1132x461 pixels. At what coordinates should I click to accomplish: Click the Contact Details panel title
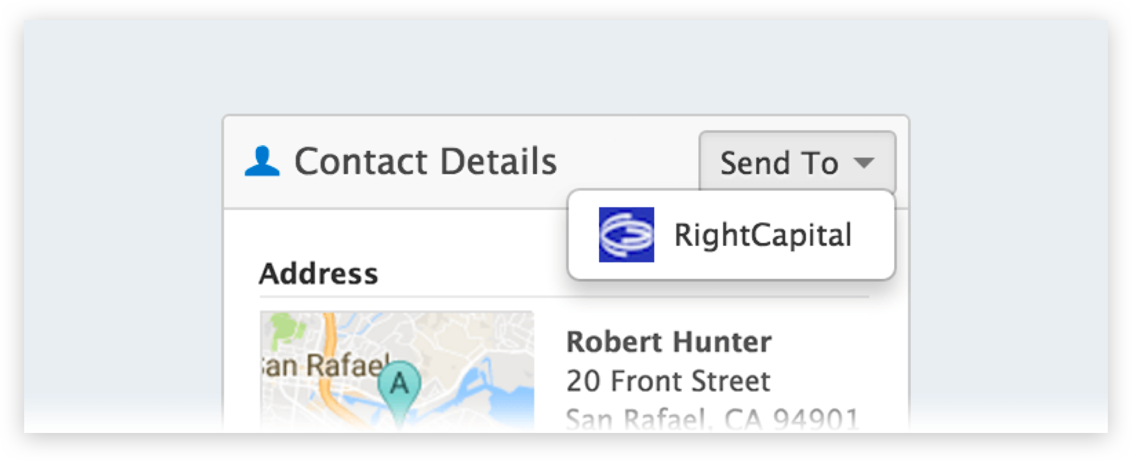pyautogui.click(x=425, y=161)
